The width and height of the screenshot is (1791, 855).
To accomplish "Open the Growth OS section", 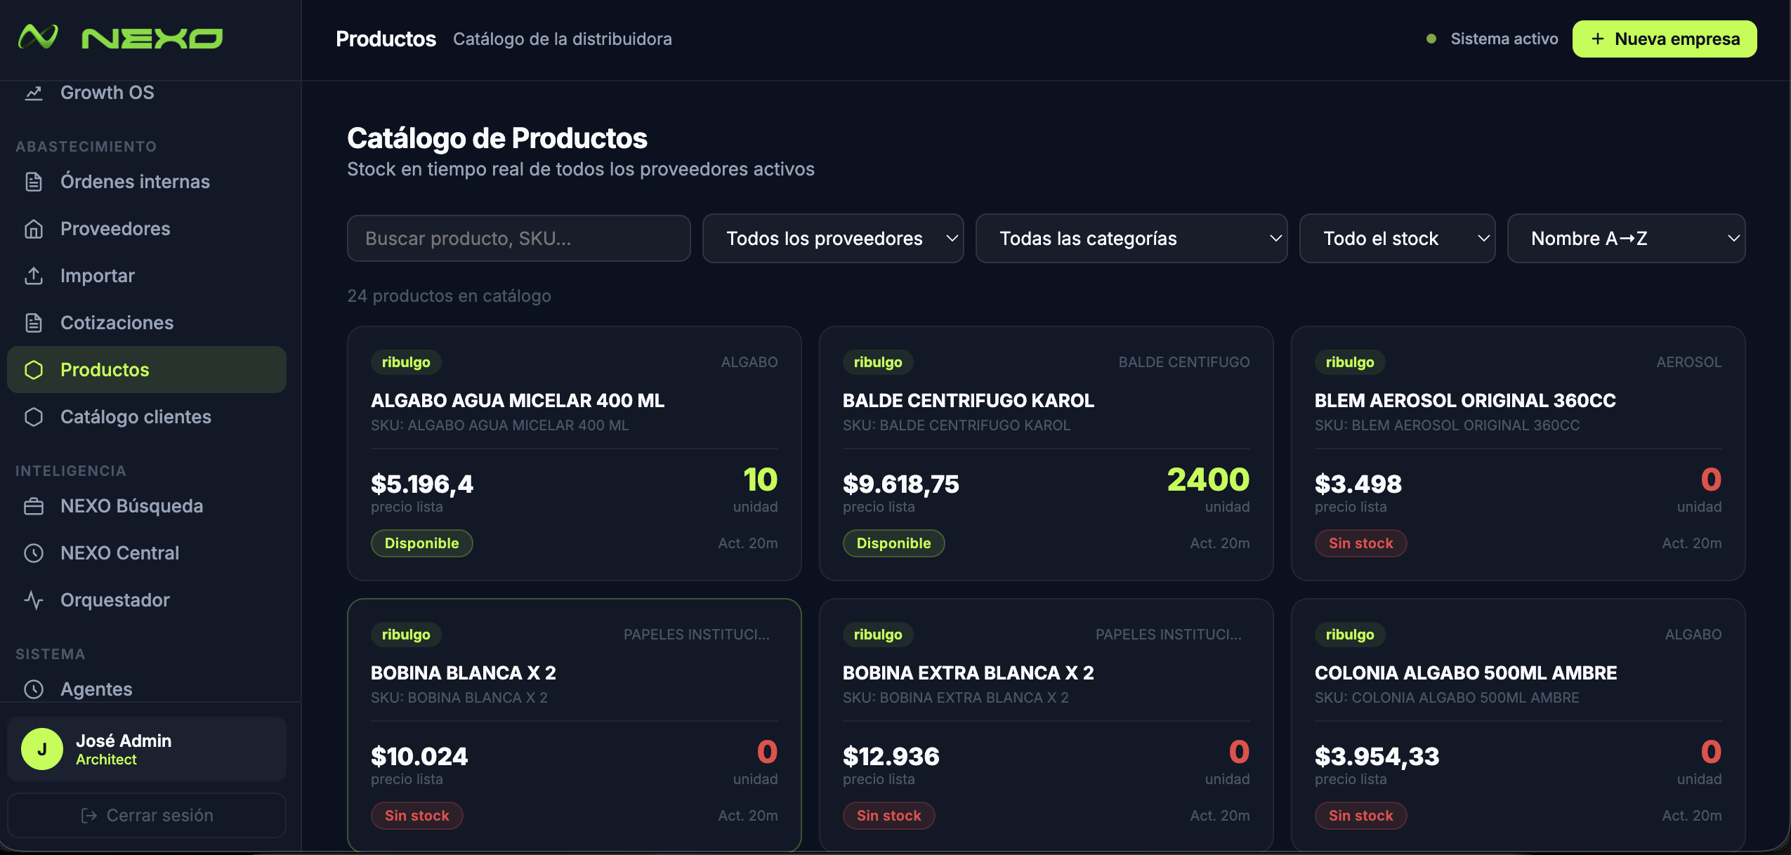I will (147, 93).
